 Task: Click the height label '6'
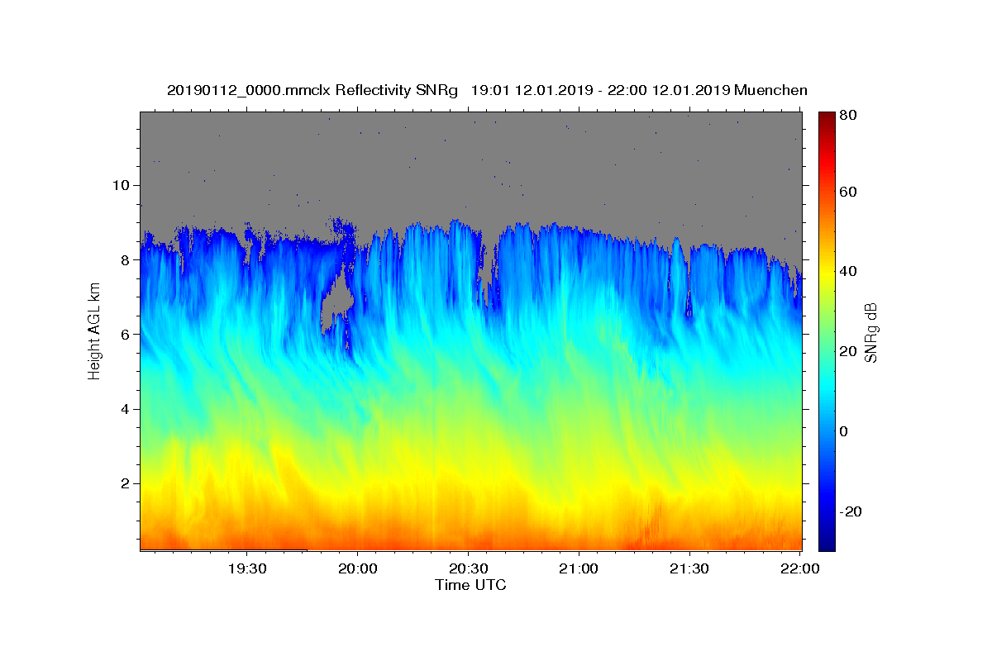coord(124,335)
